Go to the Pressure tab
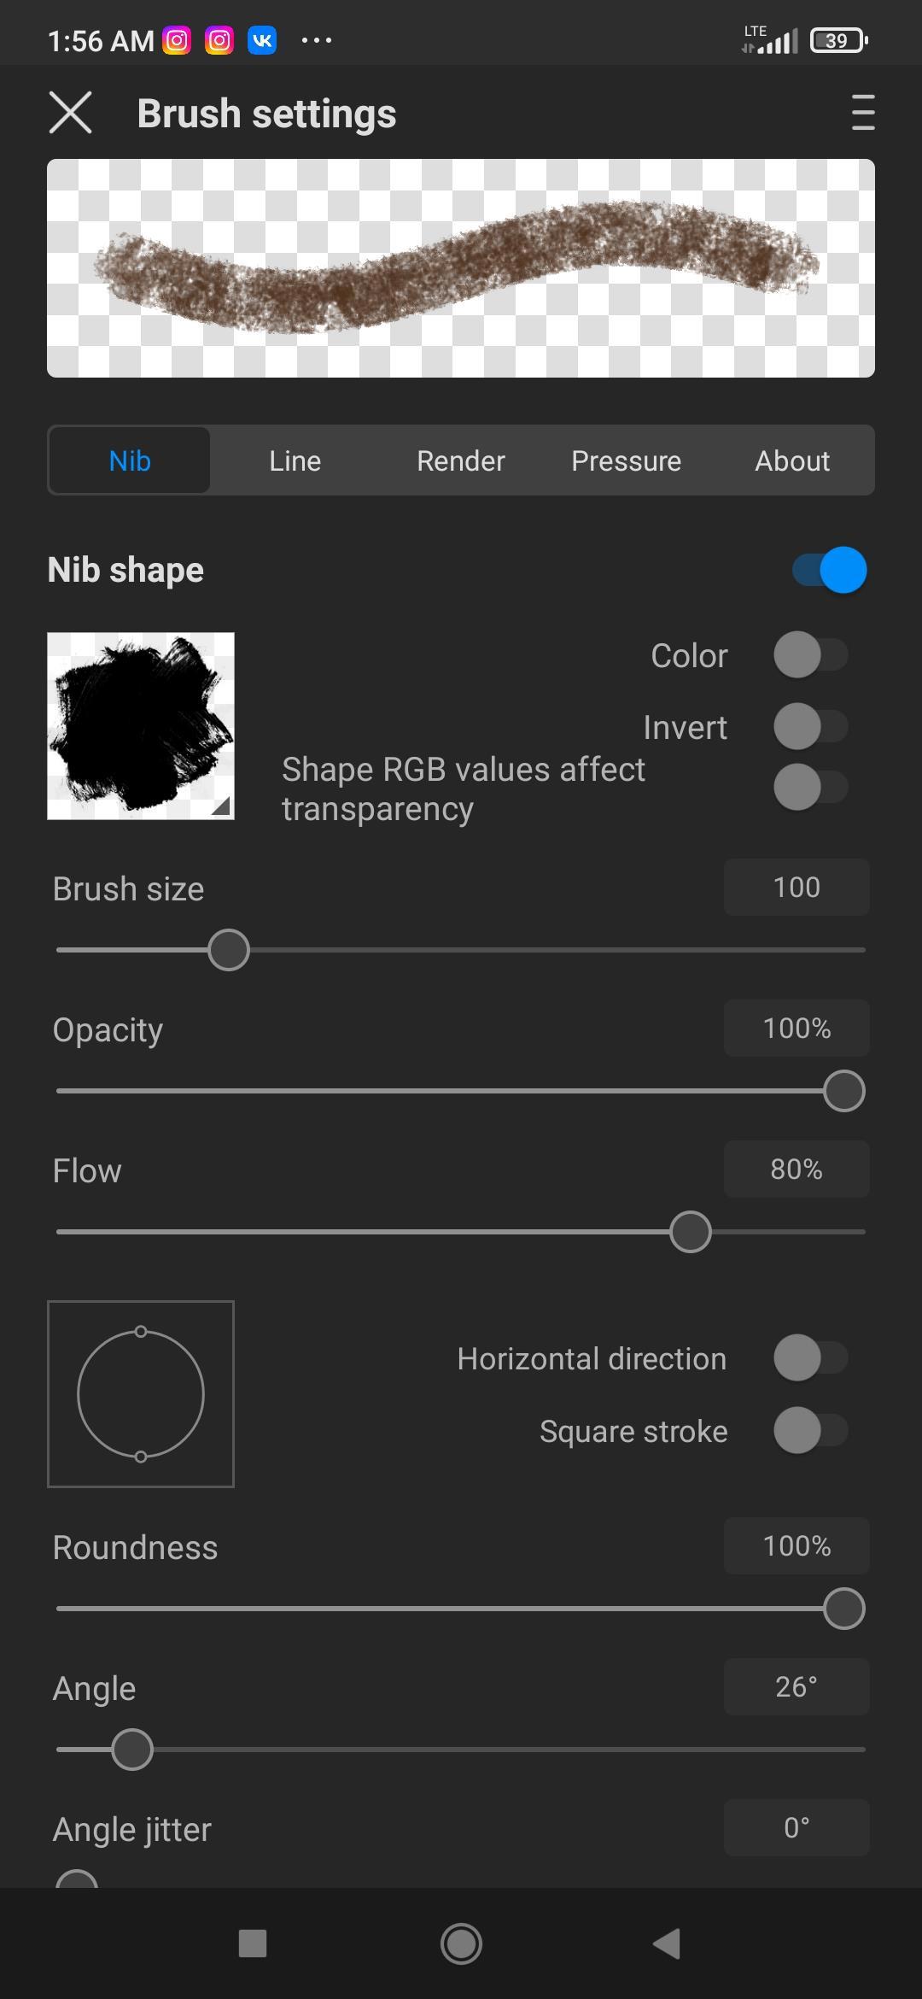922x1999 pixels. pyautogui.click(x=626, y=460)
